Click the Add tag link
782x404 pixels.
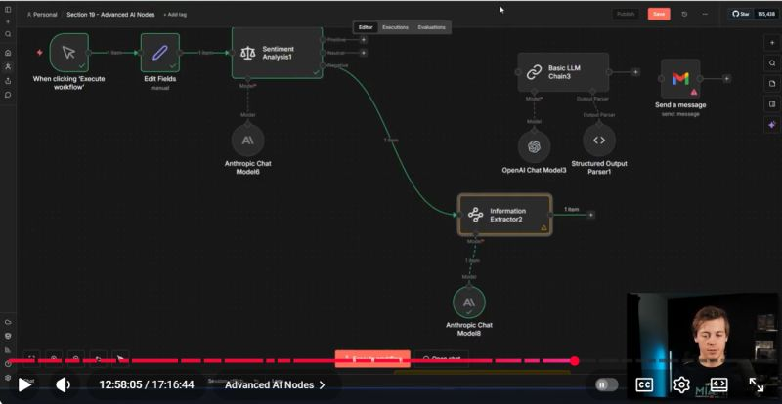pyautogui.click(x=175, y=15)
